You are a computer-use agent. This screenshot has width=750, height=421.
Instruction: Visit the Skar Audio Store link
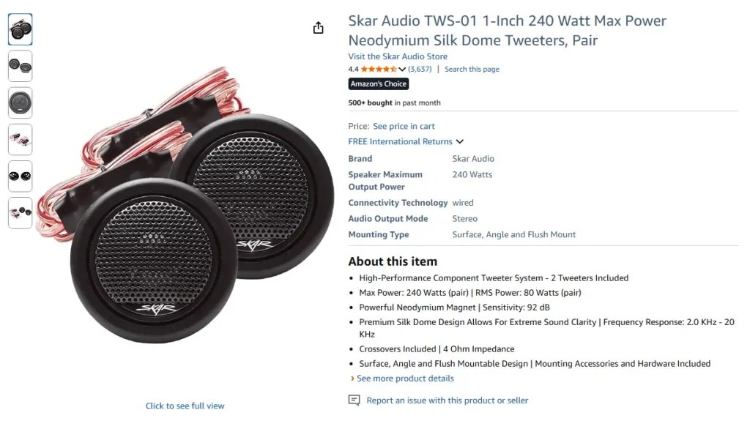click(398, 56)
